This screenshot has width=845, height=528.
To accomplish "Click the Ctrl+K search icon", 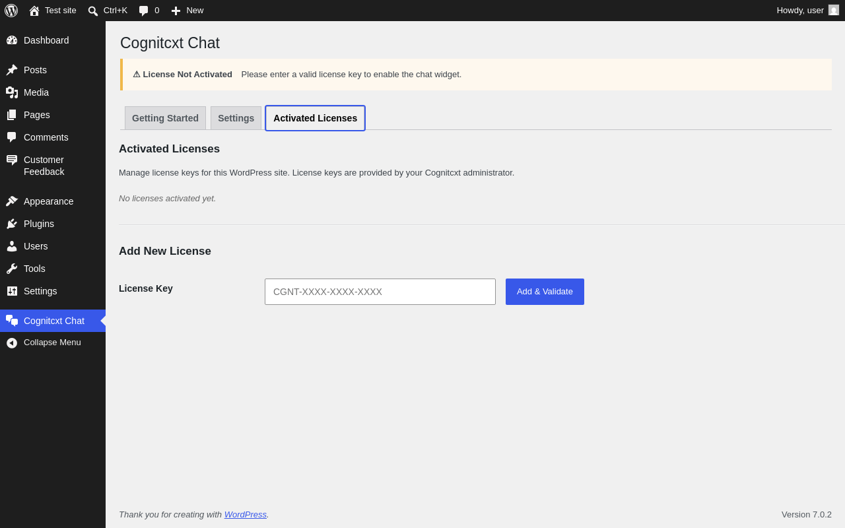I will point(93,11).
